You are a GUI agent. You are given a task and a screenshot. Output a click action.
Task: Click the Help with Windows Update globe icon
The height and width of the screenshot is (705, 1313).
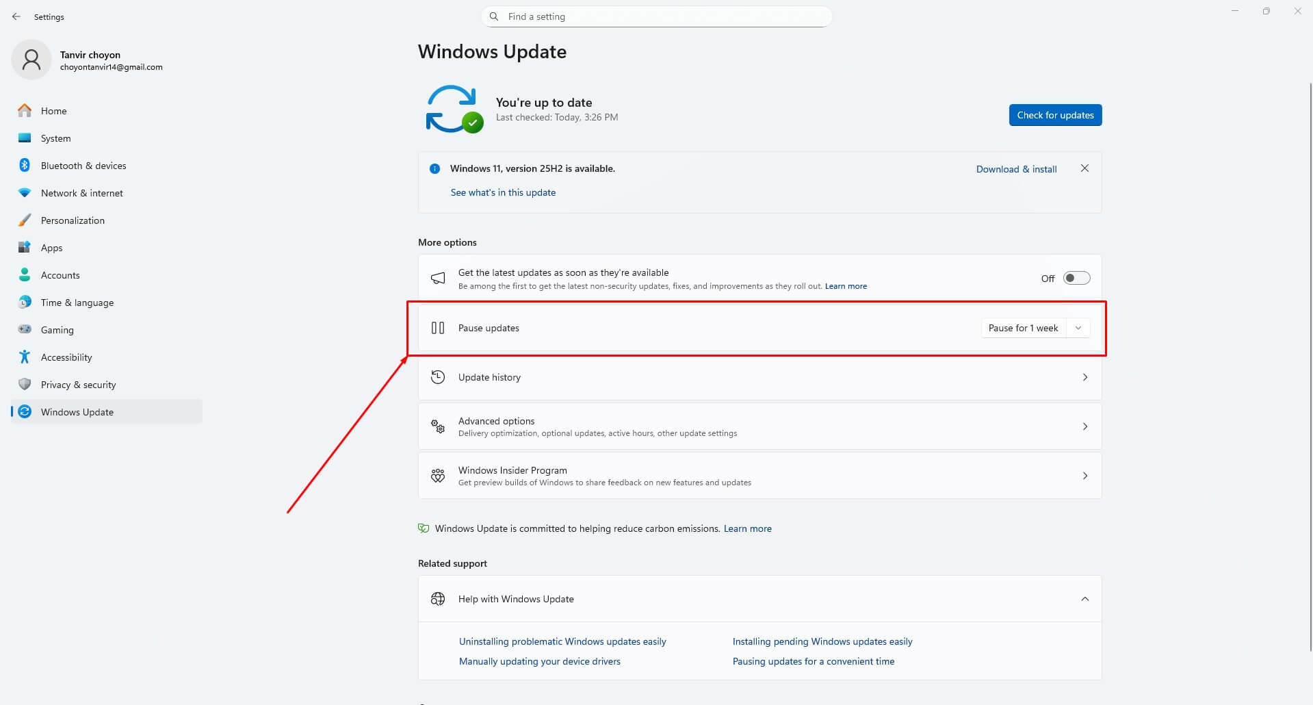[x=438, y=599]
